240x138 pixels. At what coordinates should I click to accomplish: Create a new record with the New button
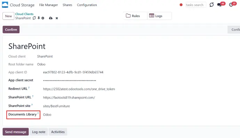click(8, 16)
